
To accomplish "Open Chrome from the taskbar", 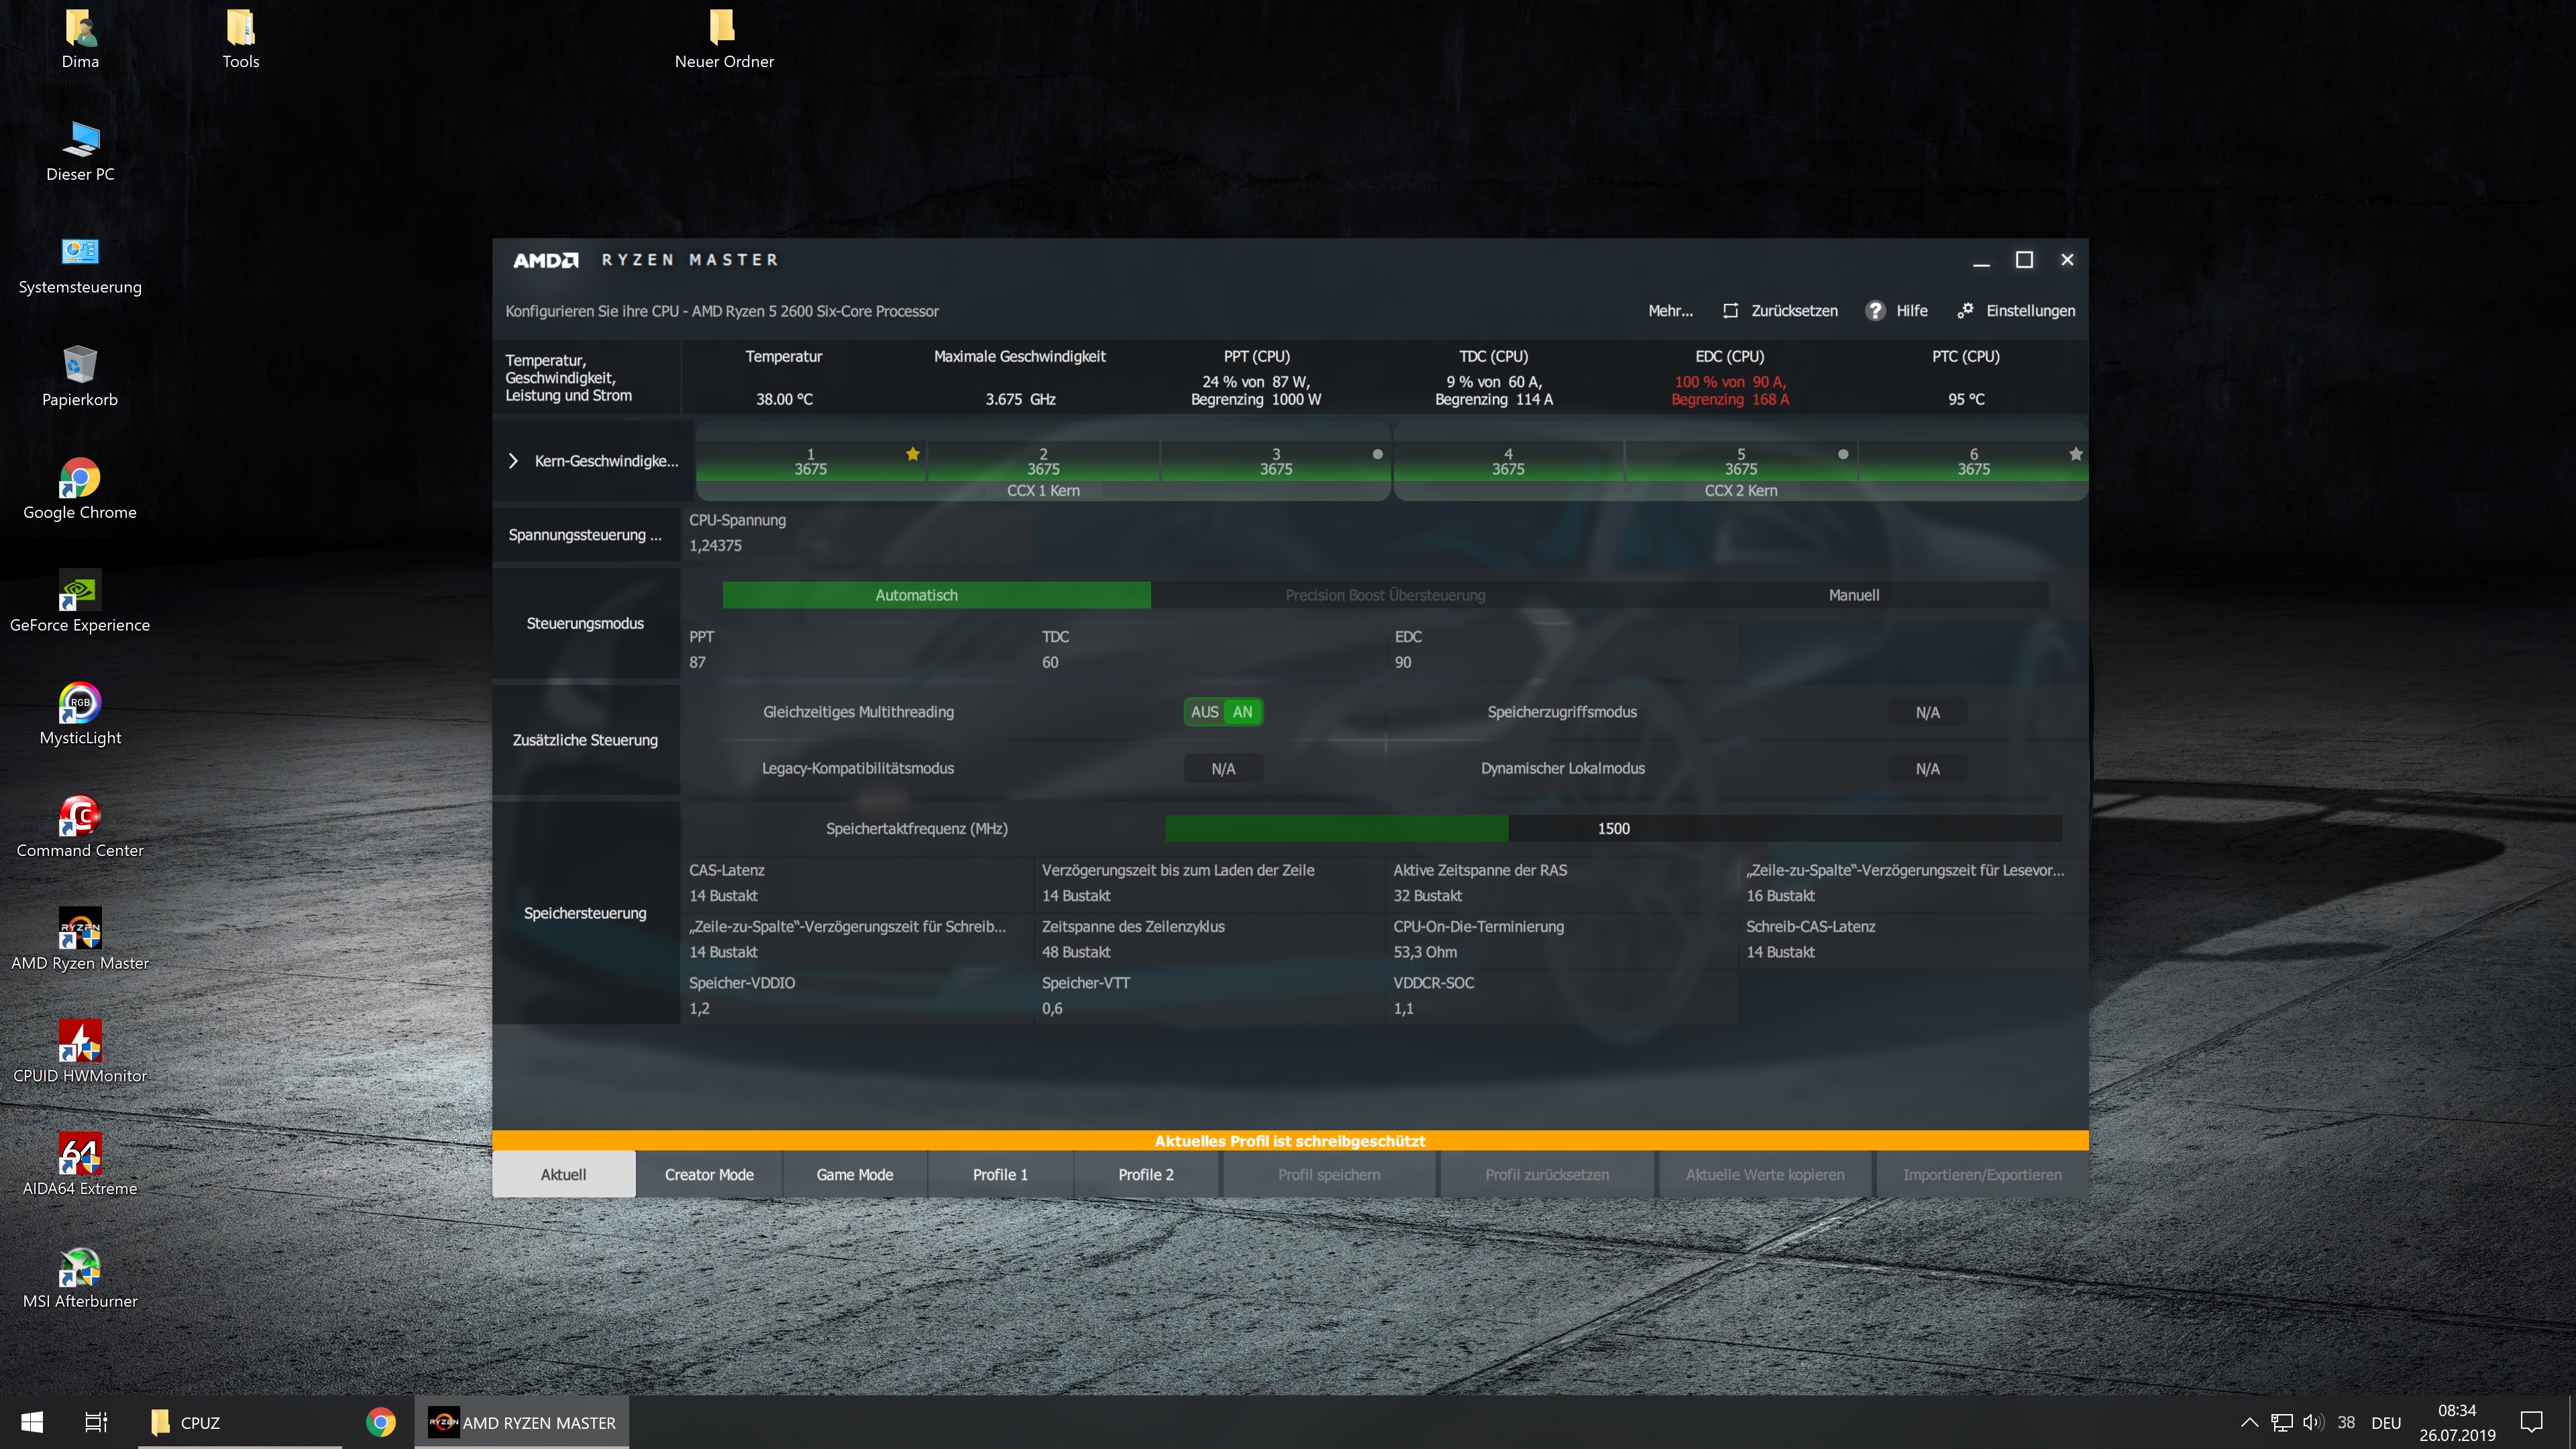I will pyautogui.click(x=380, y=1422).
